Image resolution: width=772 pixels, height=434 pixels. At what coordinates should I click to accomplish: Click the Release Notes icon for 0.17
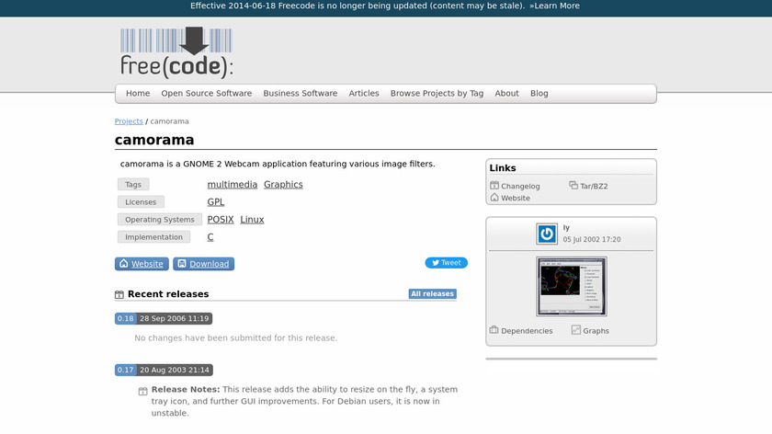[x=142, y=391]
